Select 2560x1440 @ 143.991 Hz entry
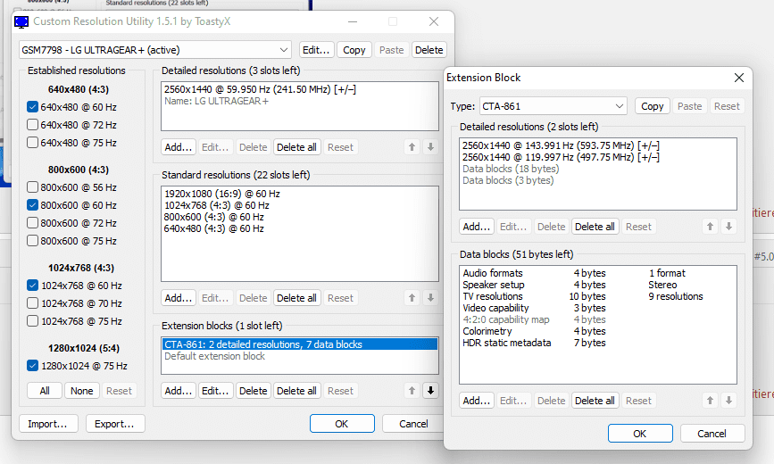Viewport: 774px width, 464px height. (598, 145)
